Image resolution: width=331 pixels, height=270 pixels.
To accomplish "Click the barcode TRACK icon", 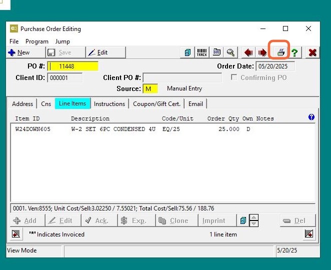I will [x=202, y=52].
